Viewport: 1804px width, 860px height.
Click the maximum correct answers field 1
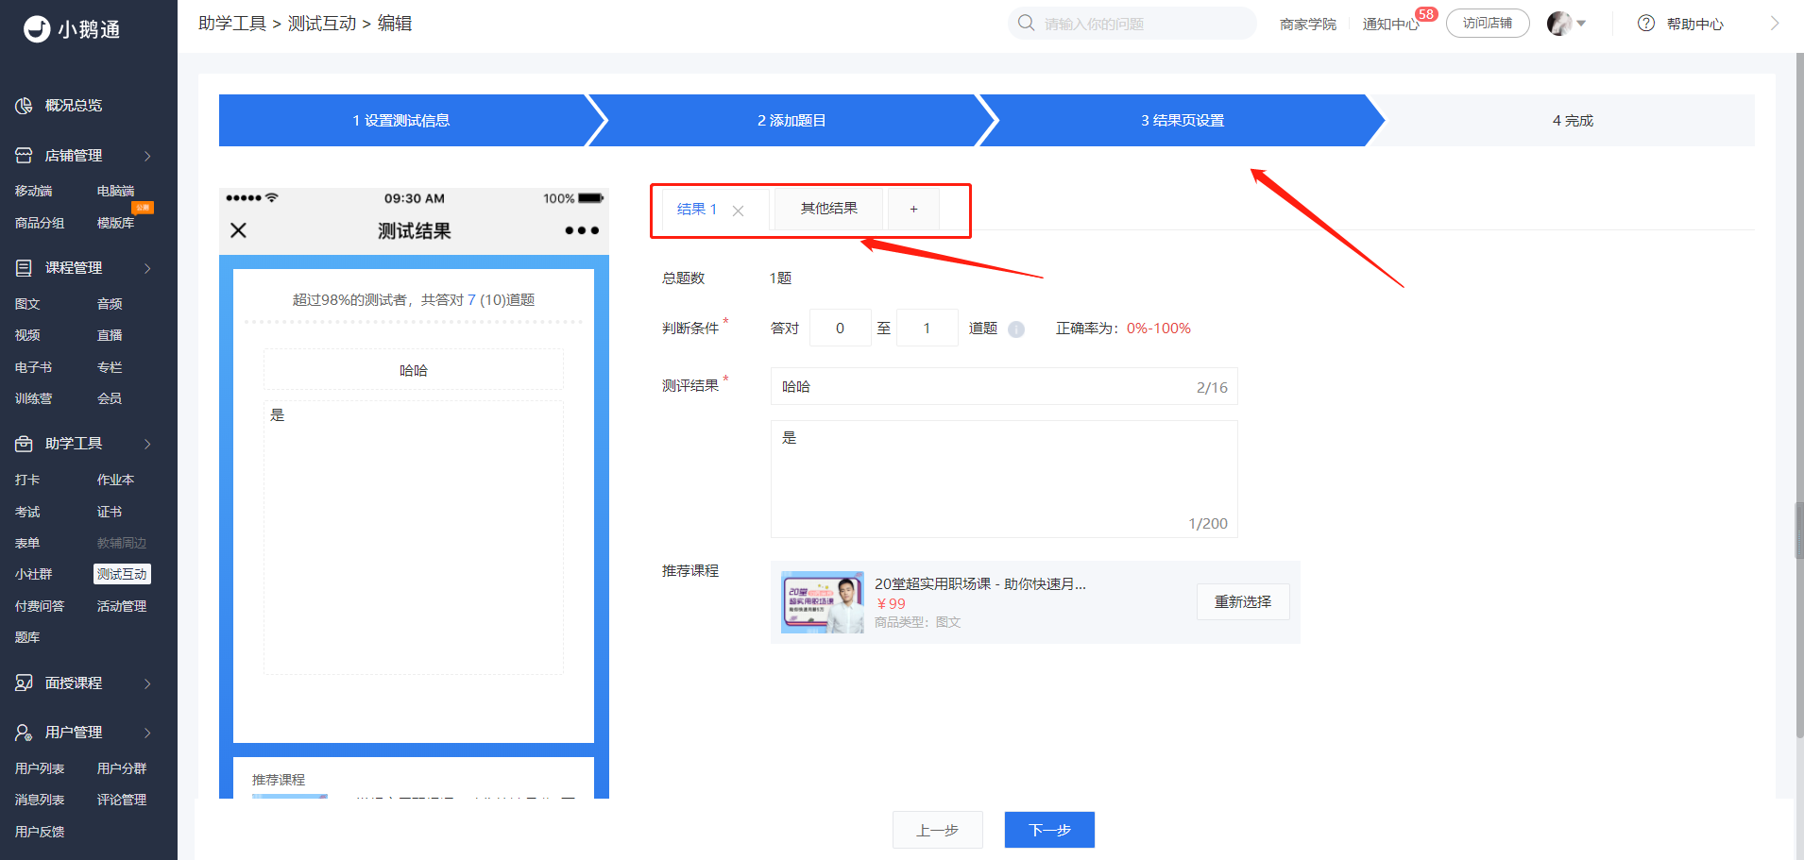(927, 328)
